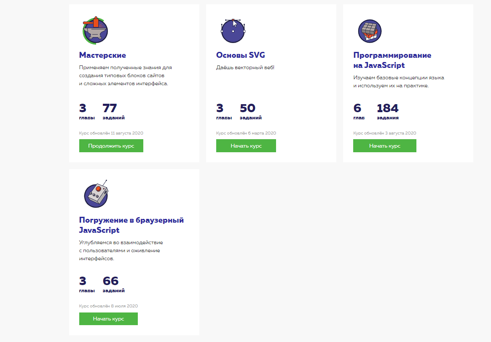Click the 184 задания counter

387,112
